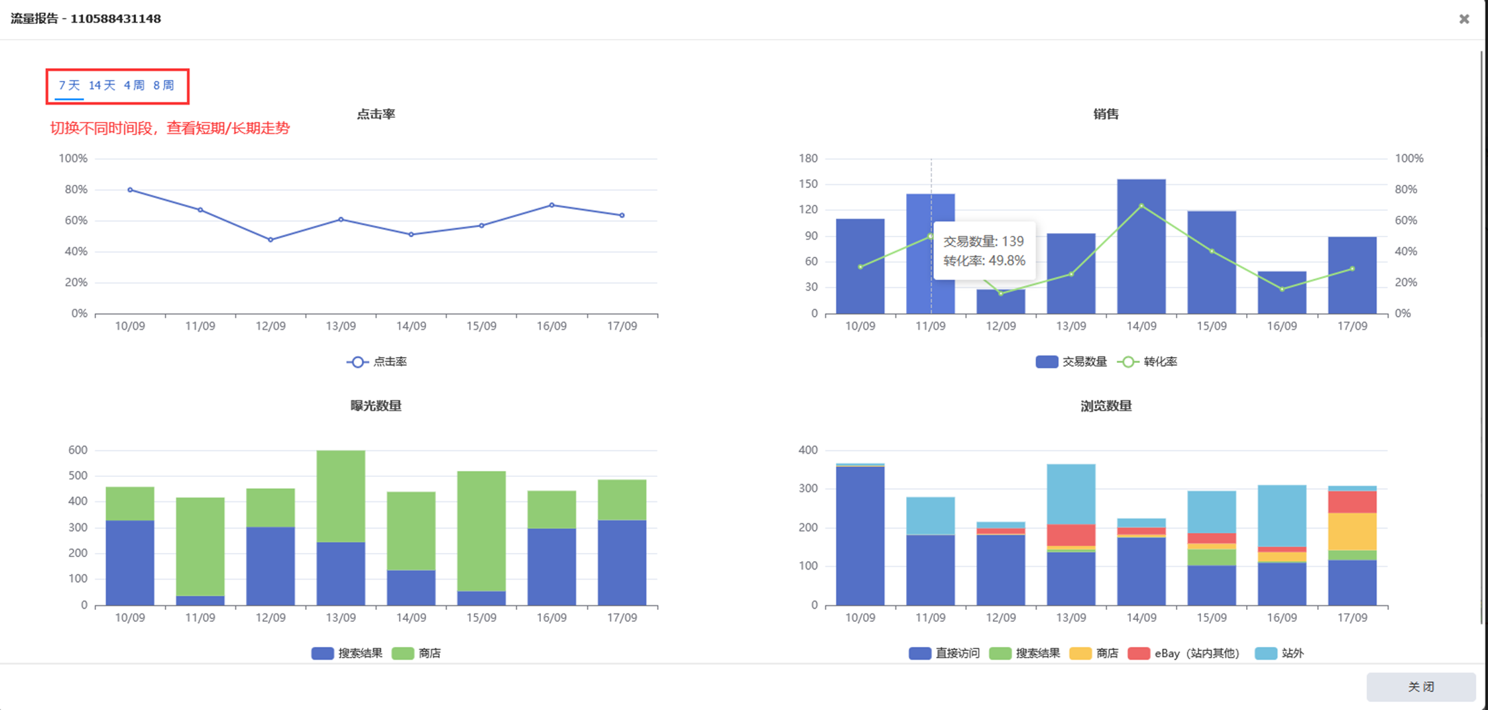1488x710 pixels.
Task: Toggle 商店 legend in 浏览数量 chart
Action: tap(1094, 653)
